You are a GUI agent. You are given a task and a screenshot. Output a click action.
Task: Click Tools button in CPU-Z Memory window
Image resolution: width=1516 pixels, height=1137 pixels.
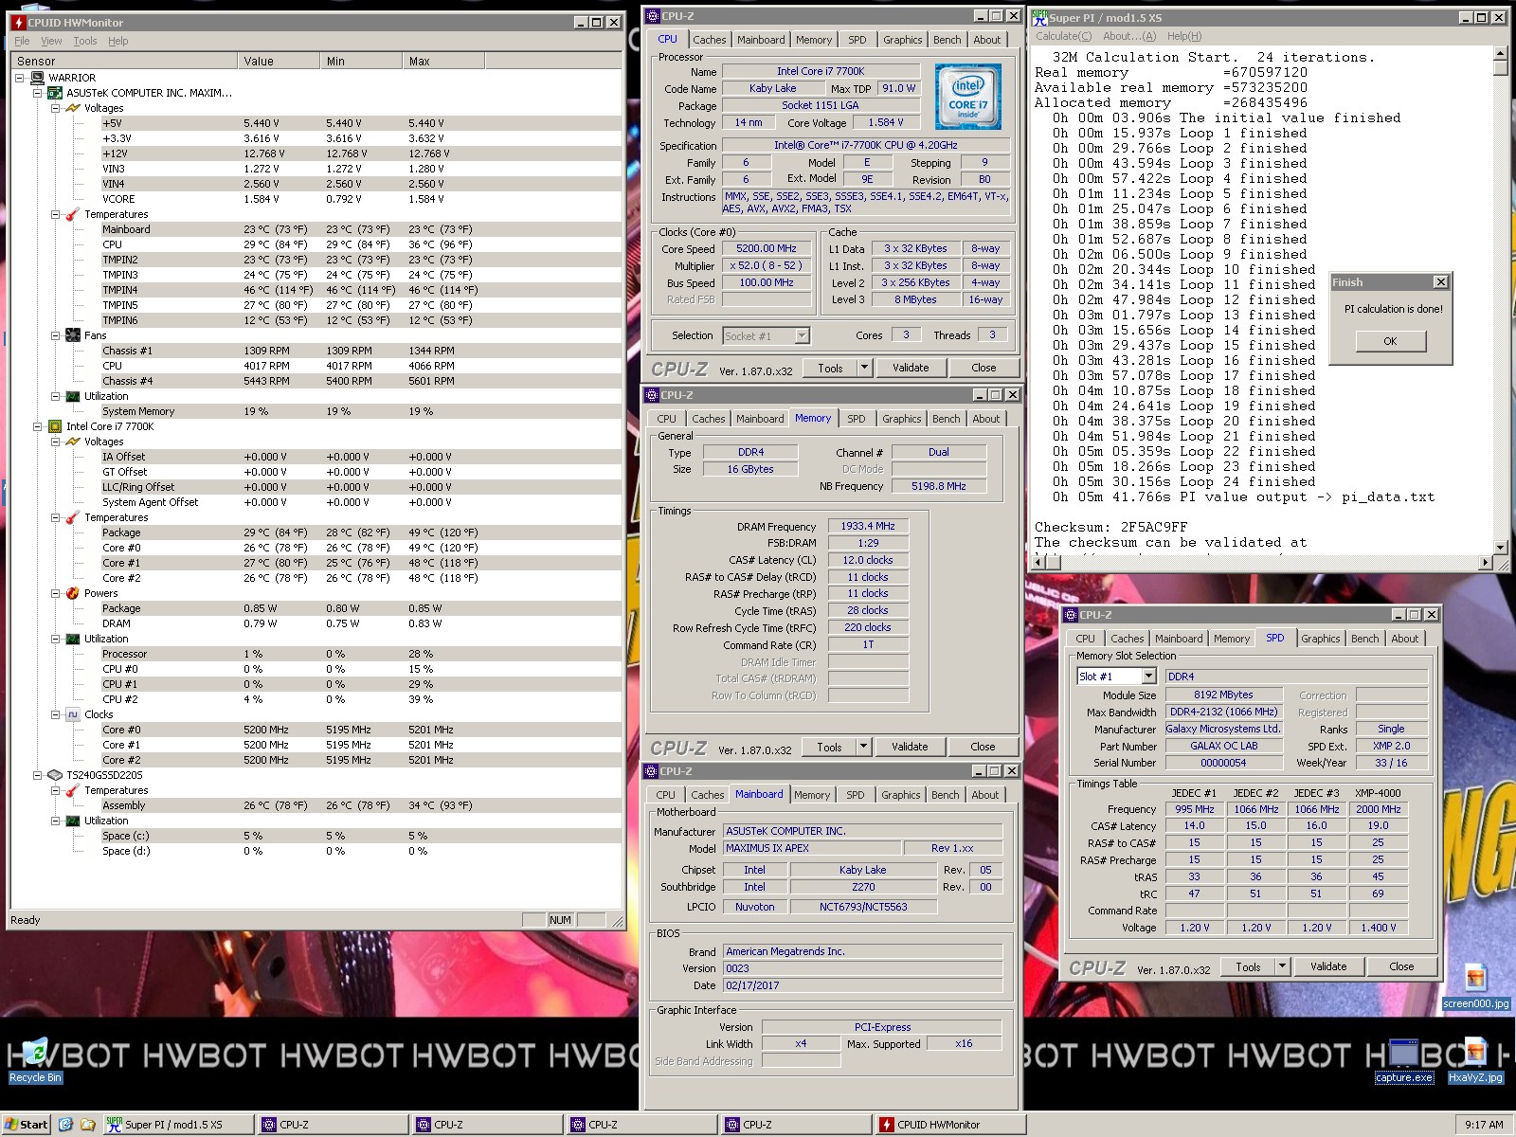coord(829,747)
